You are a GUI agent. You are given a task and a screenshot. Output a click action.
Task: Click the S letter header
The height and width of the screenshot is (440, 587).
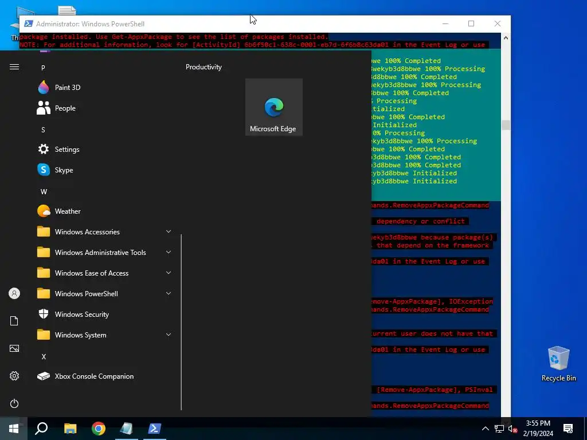(x=43, y=130)
